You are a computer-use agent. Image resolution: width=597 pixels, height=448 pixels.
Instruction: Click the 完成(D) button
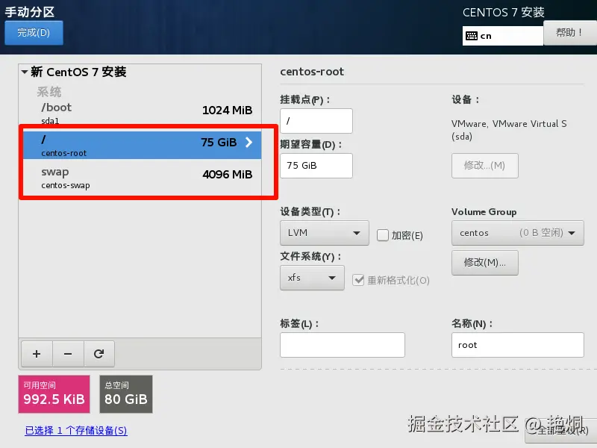pyautogui.click(x=34, y=33)
